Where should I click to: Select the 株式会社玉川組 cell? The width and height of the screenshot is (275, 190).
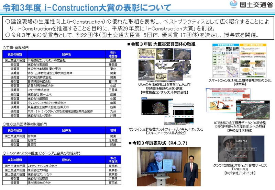pos(66,64)
